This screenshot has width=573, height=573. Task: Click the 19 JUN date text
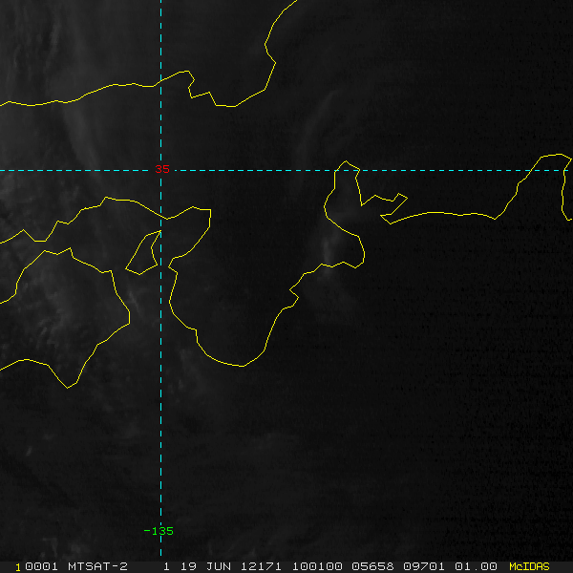click(205, 566)
